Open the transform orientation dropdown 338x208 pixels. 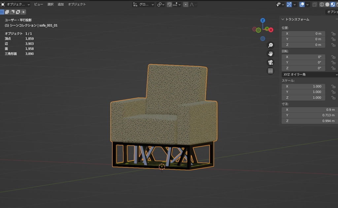143,4
